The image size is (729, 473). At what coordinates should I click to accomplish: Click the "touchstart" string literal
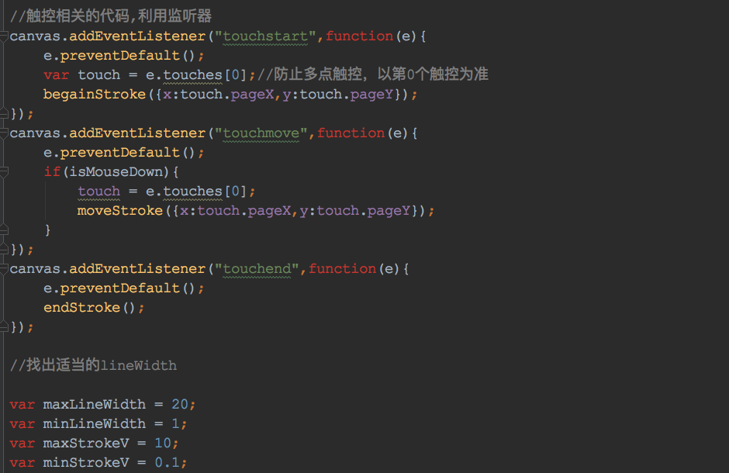[265, 36]
